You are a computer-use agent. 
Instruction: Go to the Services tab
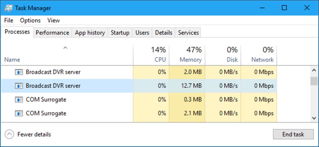tap(188, 33)
